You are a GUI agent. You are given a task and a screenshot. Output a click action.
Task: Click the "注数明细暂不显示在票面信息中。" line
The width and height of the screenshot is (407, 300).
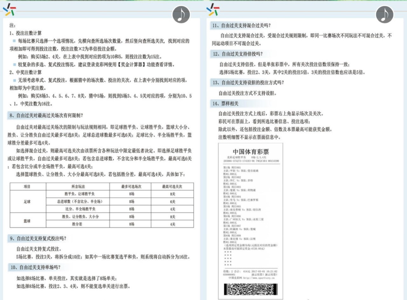(x=250, y=137)
